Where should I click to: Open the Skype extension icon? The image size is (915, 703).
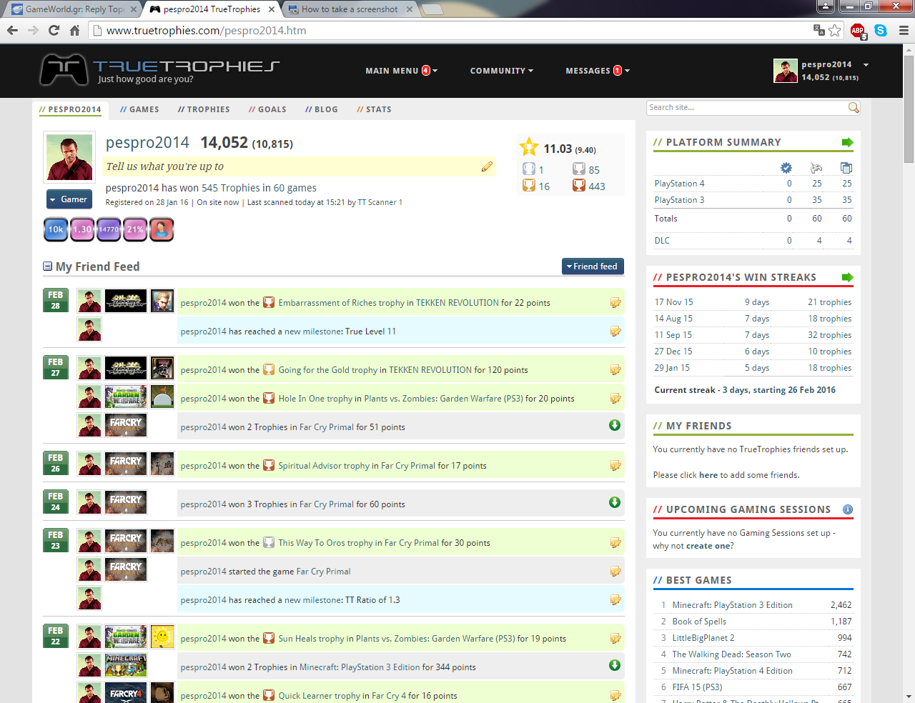click(881, 30)
